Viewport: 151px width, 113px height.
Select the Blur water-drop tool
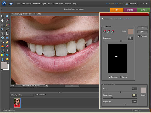pos(3,59)
